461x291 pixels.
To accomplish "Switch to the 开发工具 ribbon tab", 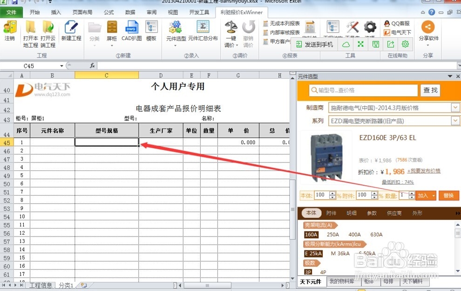I will point(199,12).
